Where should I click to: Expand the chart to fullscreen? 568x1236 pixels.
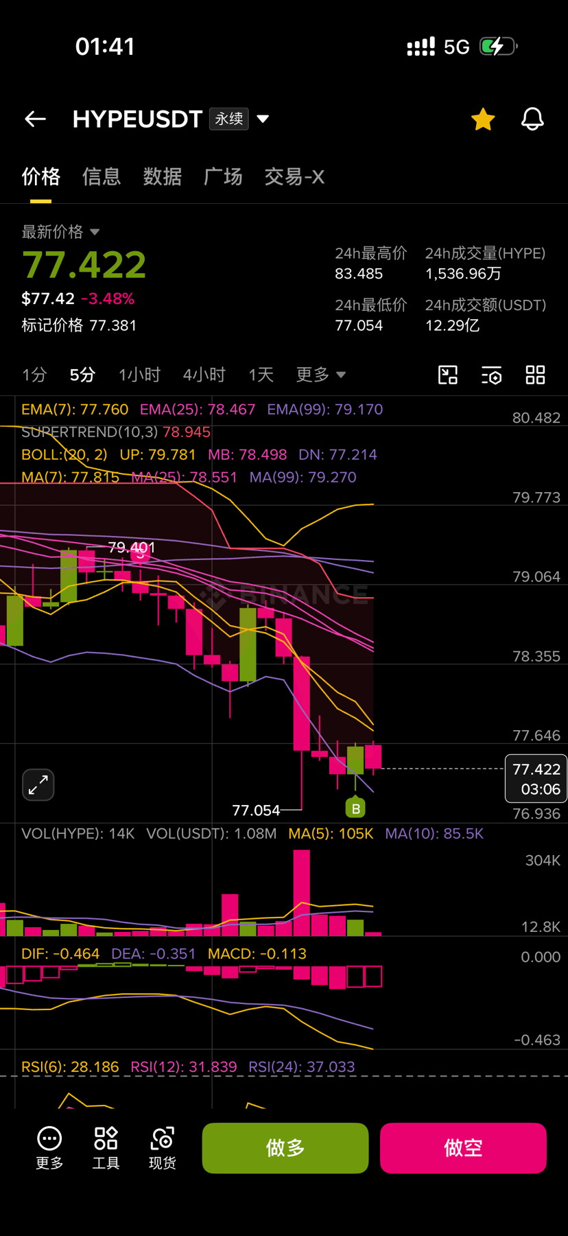(38, 784)
